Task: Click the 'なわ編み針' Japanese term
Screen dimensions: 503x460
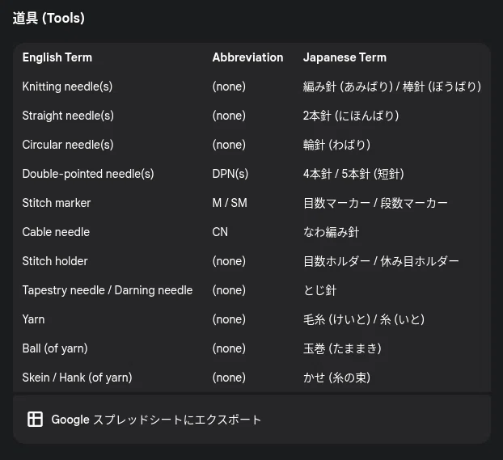Action: (331, 232)
